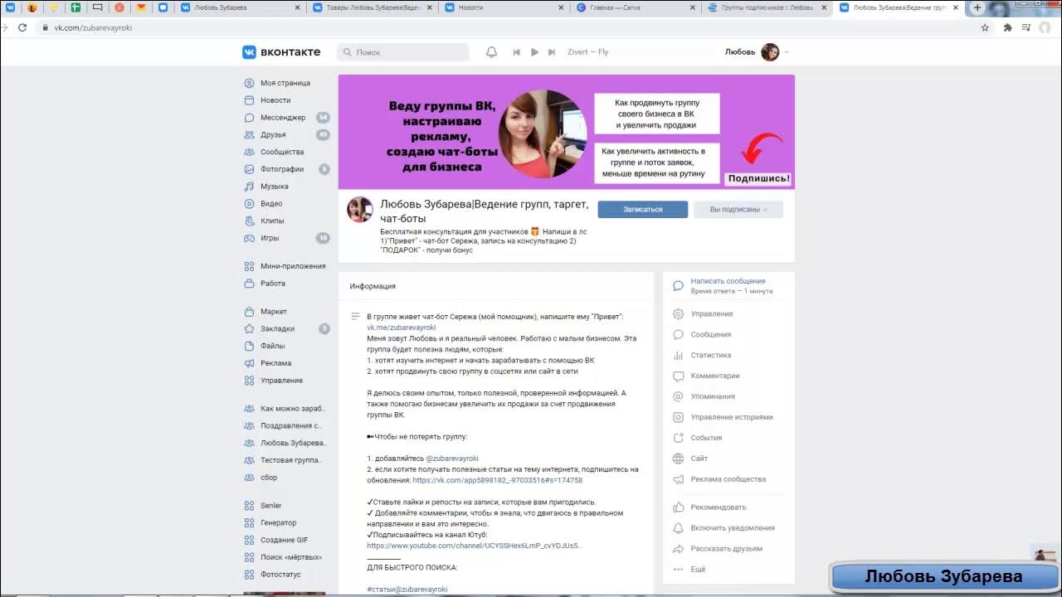Bookmark this page with the star
1062x597 pixels.
[985, 27]
